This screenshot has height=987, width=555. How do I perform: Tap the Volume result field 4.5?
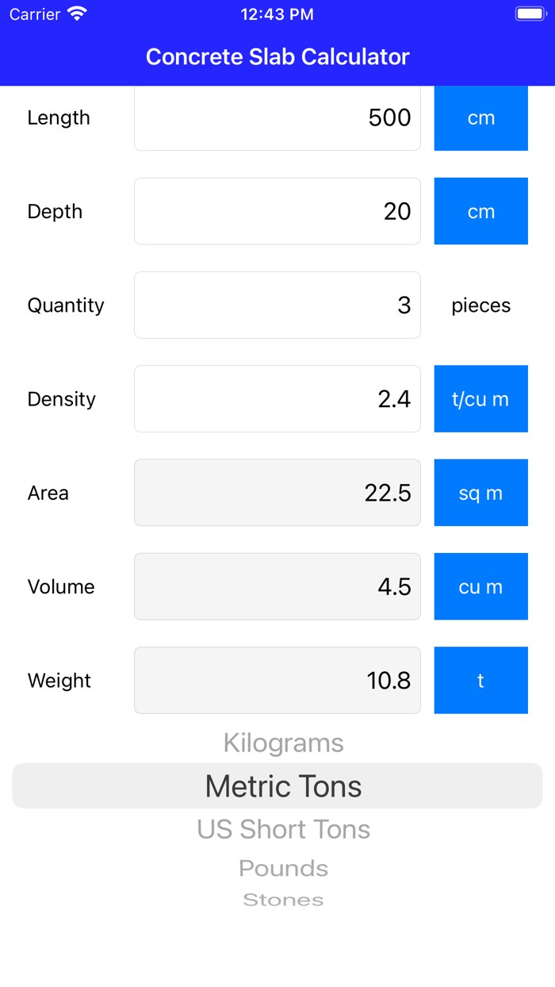(x=277, y=586)
